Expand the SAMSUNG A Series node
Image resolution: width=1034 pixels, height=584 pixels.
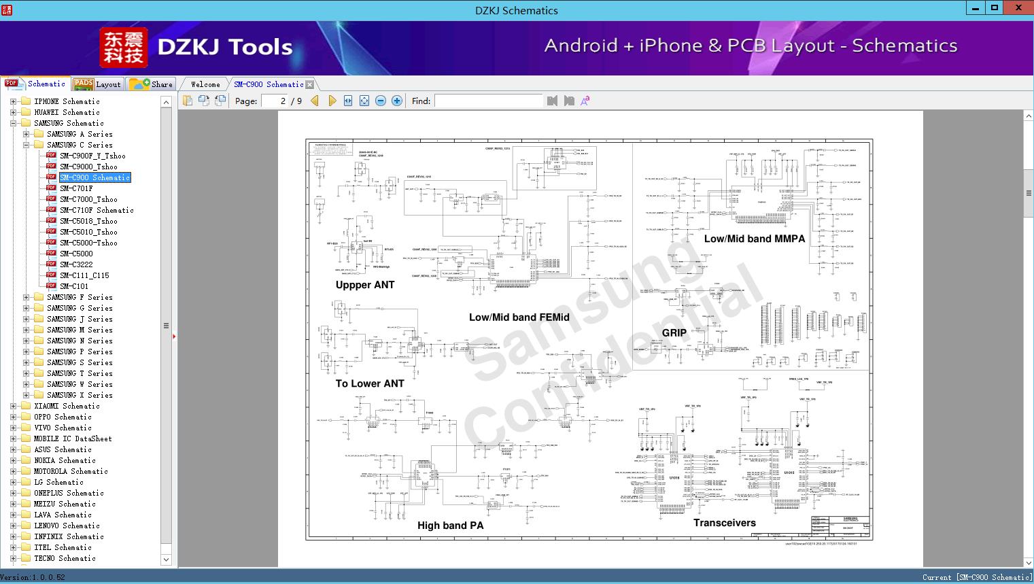[26, 134]
